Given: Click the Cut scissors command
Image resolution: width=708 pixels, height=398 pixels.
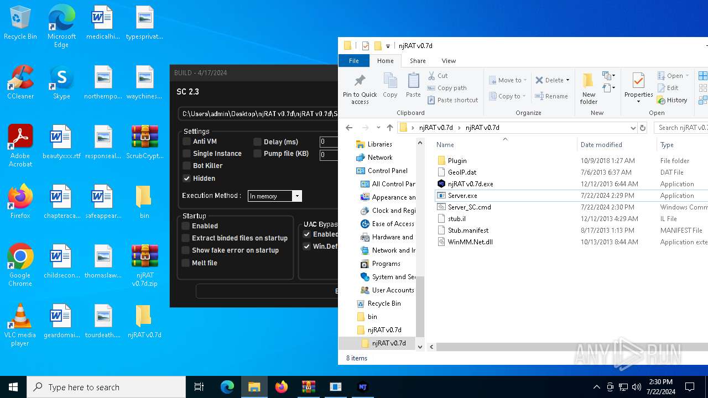Looking at the screenshot, I should click(438, 76).
